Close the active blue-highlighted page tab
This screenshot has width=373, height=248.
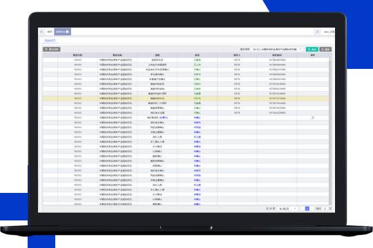[x=67, y=32]
